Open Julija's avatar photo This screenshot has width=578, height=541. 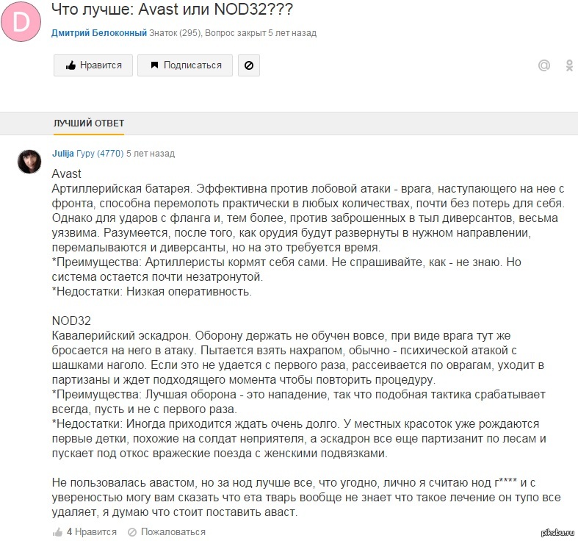click(x=29, y=162)
